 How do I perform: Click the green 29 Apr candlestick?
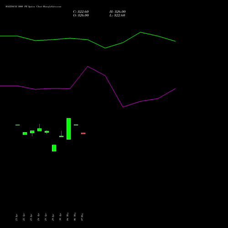pos(54,148)
